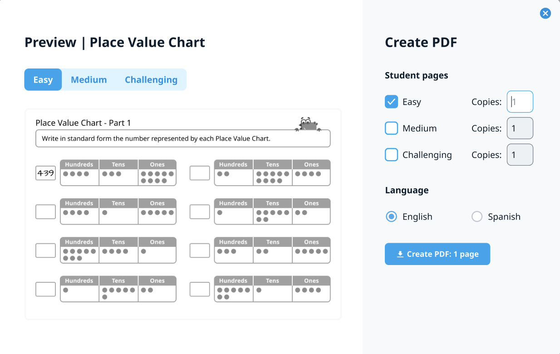This screenshot has height=354, width=560.
Task: Click the Create PDF: 1 page button
Action: tap(437, 254)
